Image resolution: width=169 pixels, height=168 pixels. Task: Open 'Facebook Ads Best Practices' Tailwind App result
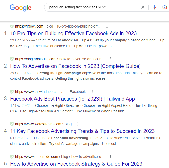[72, 99]
